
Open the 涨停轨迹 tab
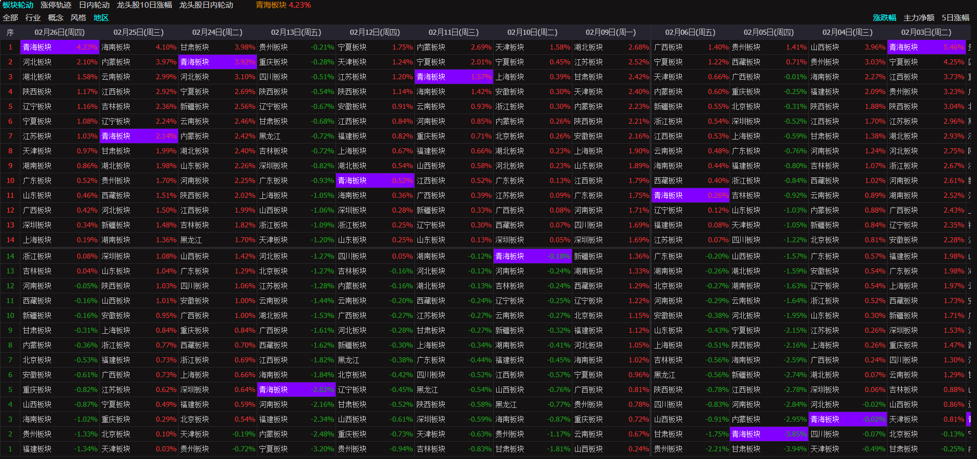tap(56, 5)
